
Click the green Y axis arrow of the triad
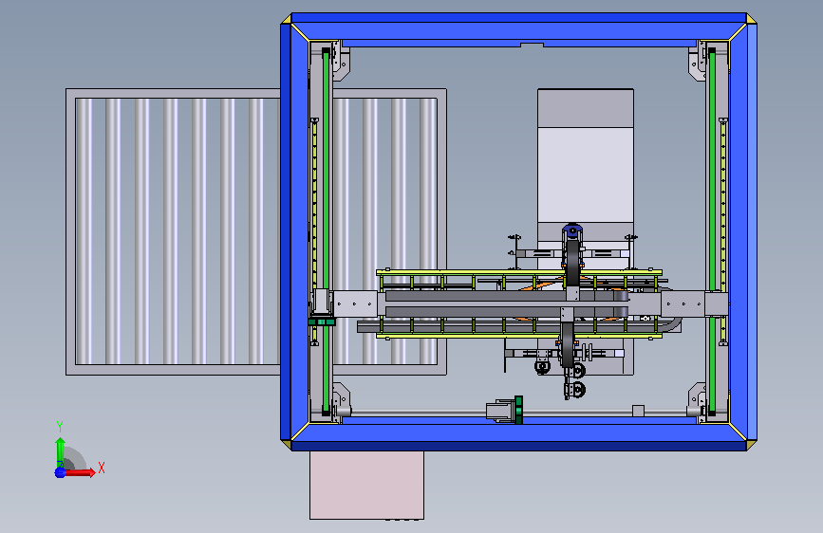point(61,452)
